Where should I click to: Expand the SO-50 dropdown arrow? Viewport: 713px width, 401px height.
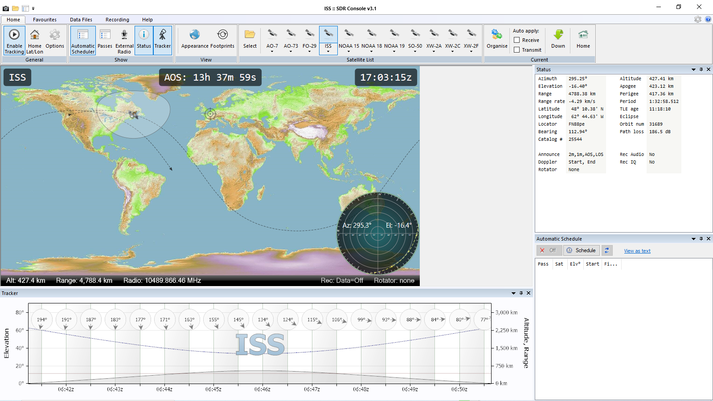(415, 52)
